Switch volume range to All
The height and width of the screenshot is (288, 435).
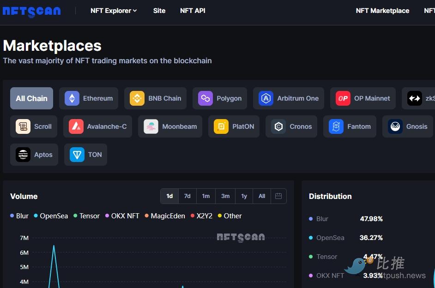click(262, 196)
